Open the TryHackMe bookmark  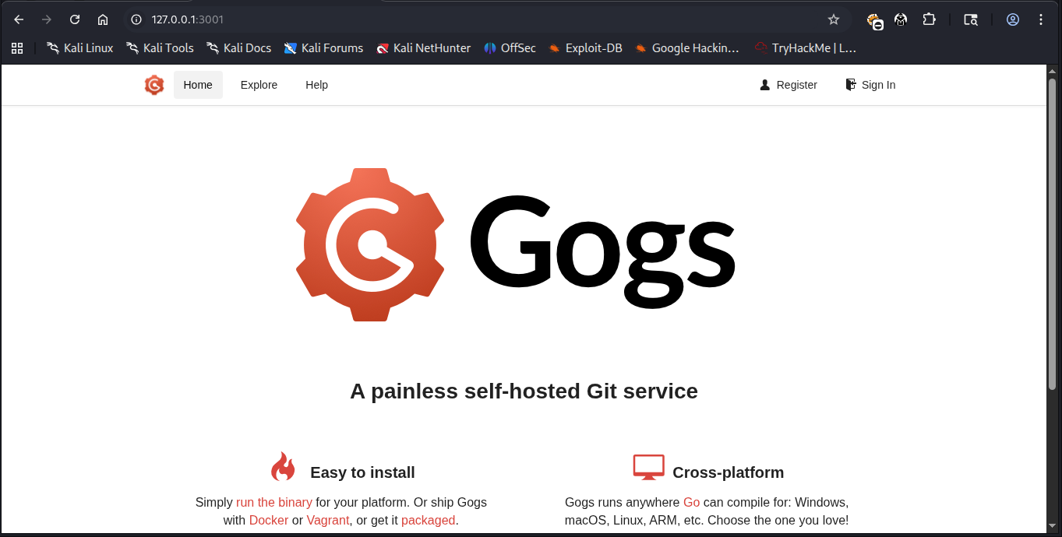point(805,47)
